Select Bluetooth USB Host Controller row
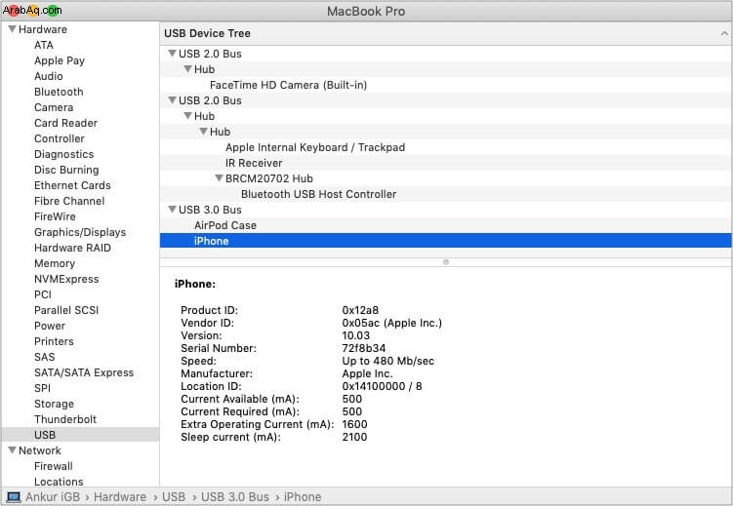The width and height of the screenshot is (733, 506). [x=318, y=194]
